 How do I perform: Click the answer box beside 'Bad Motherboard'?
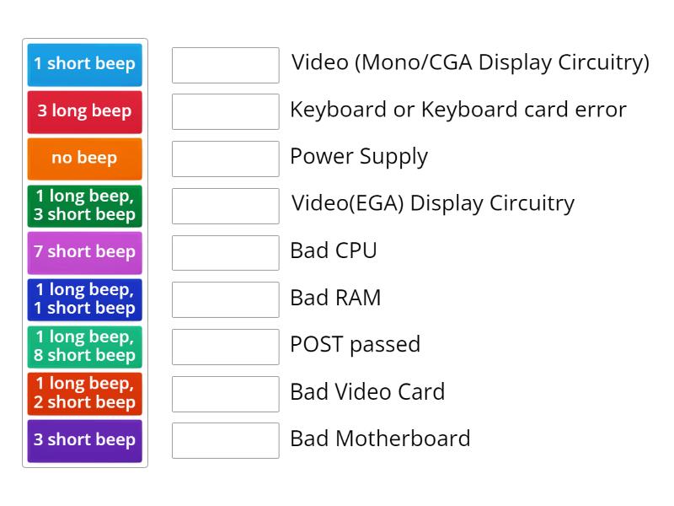click(x=225, y=439)
